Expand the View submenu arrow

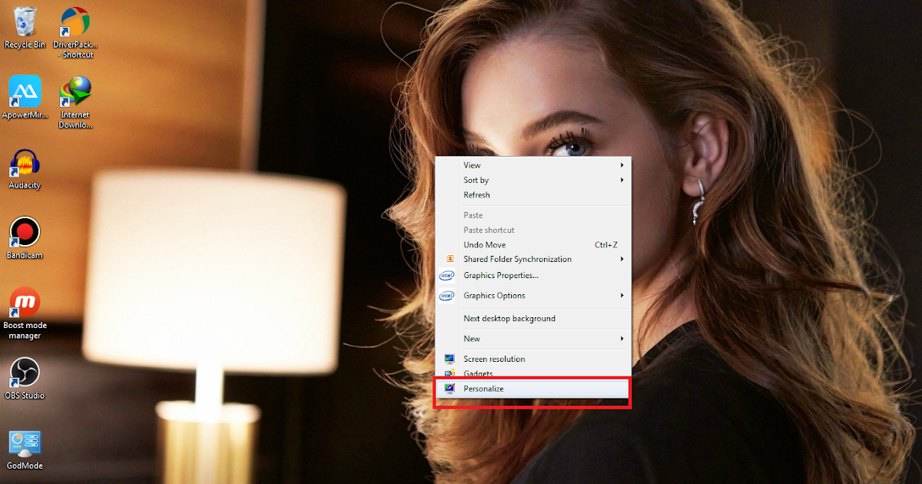(622, 165)
